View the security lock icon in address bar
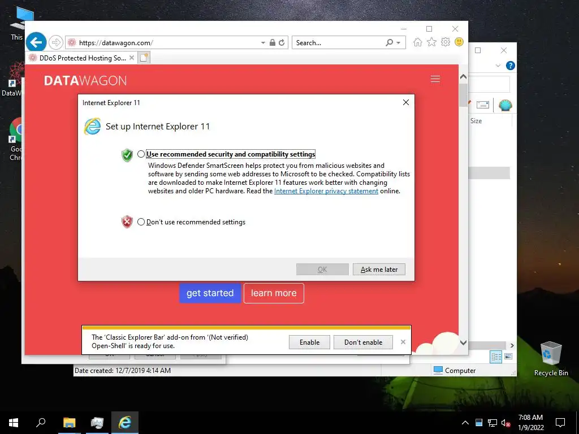 tap(273, 42)
